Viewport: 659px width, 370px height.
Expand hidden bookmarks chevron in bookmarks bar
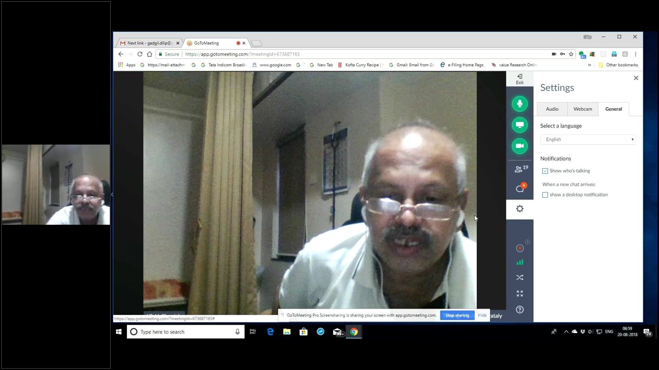coord(589,65)
